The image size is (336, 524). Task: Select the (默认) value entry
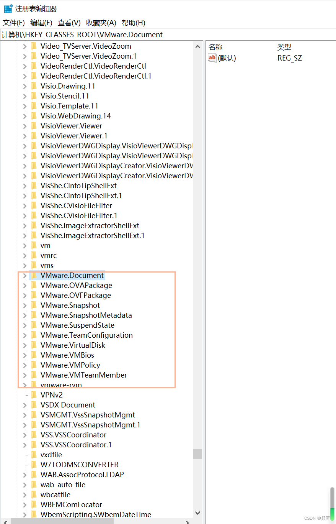227,58
